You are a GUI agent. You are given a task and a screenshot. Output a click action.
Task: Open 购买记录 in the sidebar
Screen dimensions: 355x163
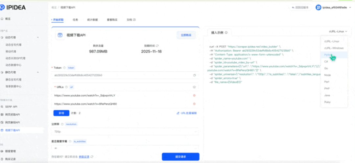[10, 159]
